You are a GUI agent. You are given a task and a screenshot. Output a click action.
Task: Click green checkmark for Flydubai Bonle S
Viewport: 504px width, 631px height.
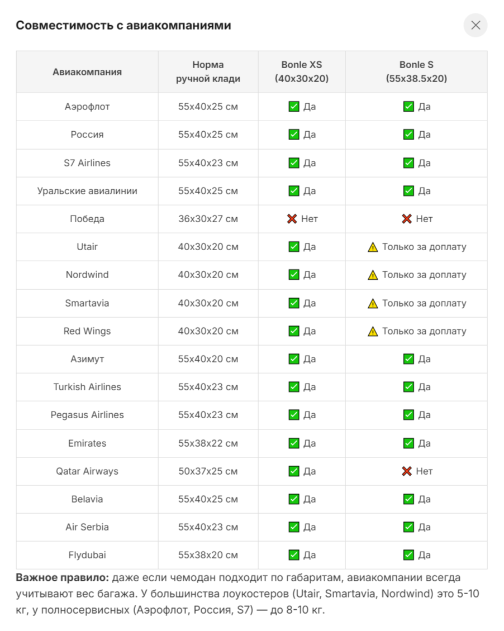408,555
